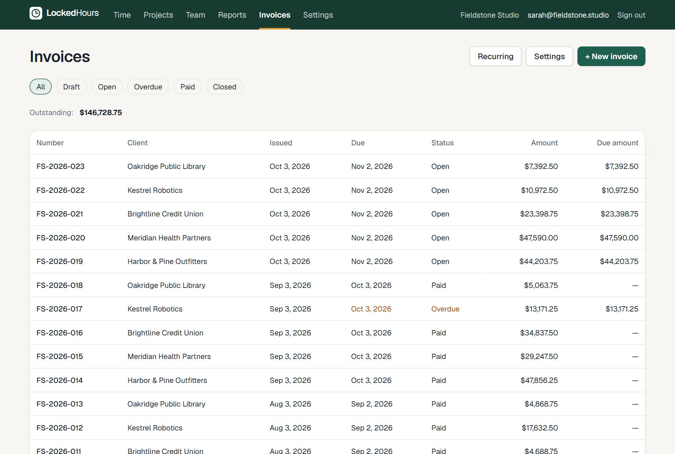Filter invoices by Draft

click(71, 87)
